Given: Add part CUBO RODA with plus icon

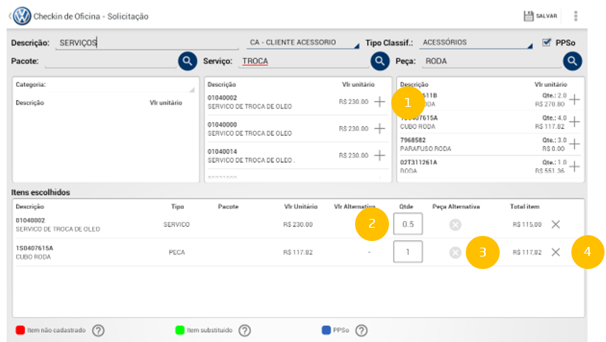Looking at the screenshot, I should tap(575, 122).
